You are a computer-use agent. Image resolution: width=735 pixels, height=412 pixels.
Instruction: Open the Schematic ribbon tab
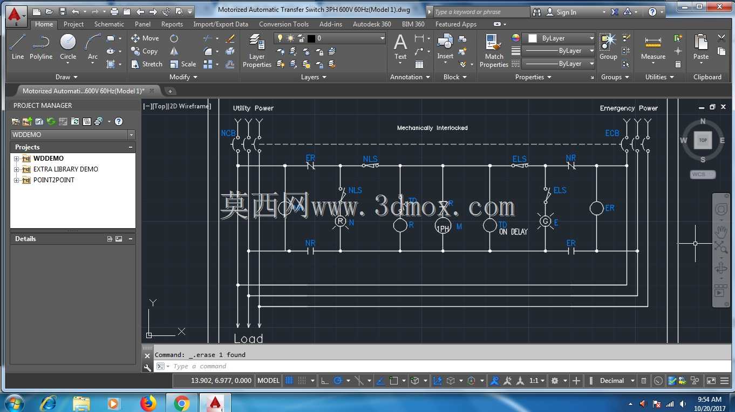point(109,24)
